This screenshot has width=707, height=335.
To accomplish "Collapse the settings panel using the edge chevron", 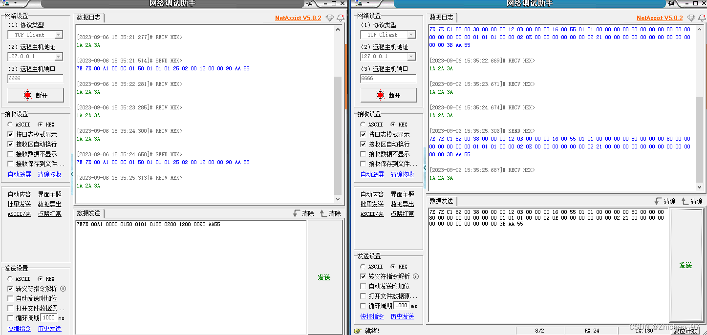I will pos(72,173).
